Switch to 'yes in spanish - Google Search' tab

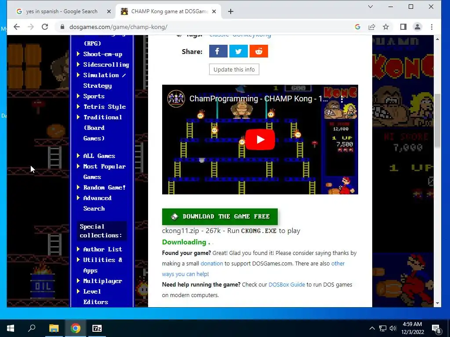pyautogui.click(x=62, y=11)
